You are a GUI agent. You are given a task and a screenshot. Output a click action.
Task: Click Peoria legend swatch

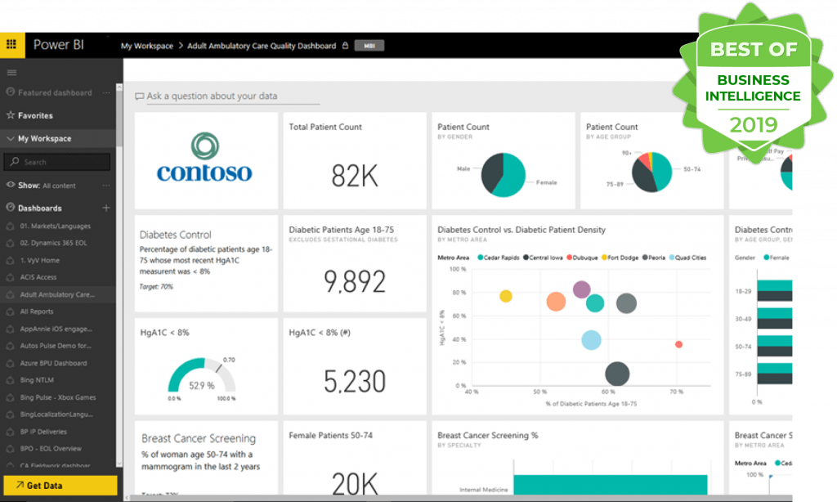645,258
